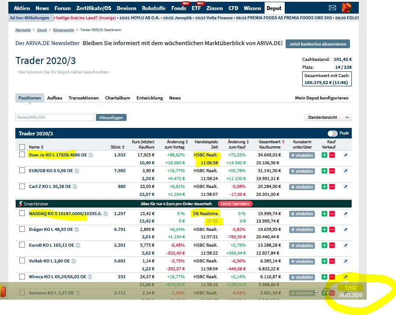Open the network icon in system tray
Screen dimensions: 396x315
pos(327,291)
